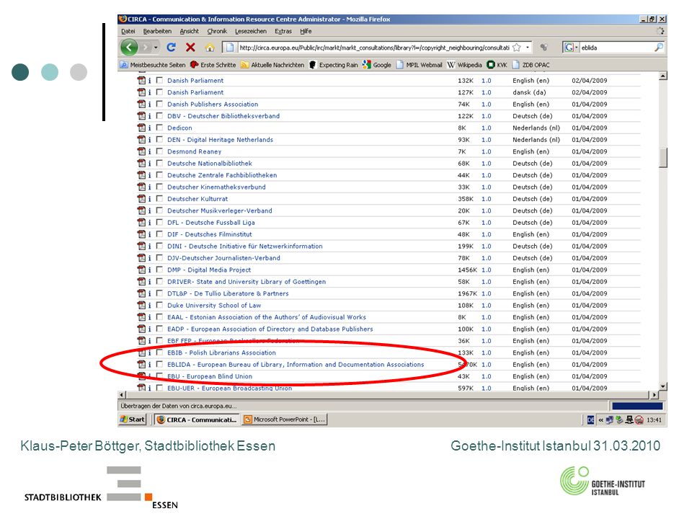The width and height of the screenshot is (692, 519).
Task: Click the scroll-up arrow of vertical scrollbar
Action: [663, 76]
